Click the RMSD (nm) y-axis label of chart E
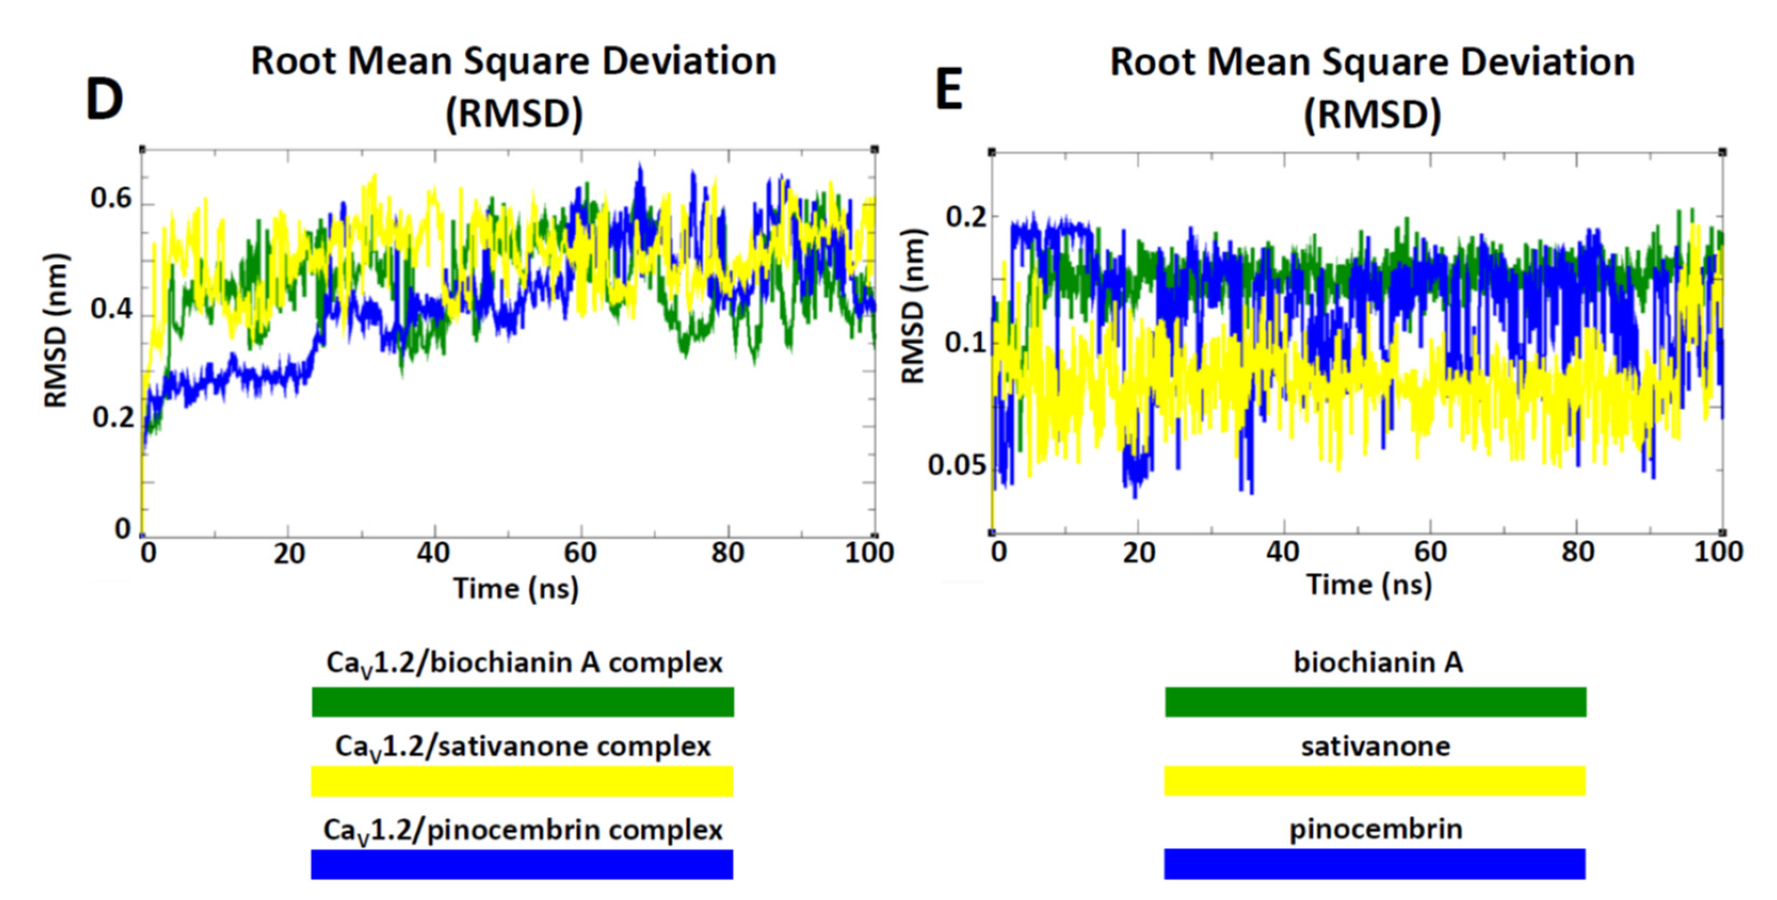Screen dimensions: 1777x900 (914, 307)
